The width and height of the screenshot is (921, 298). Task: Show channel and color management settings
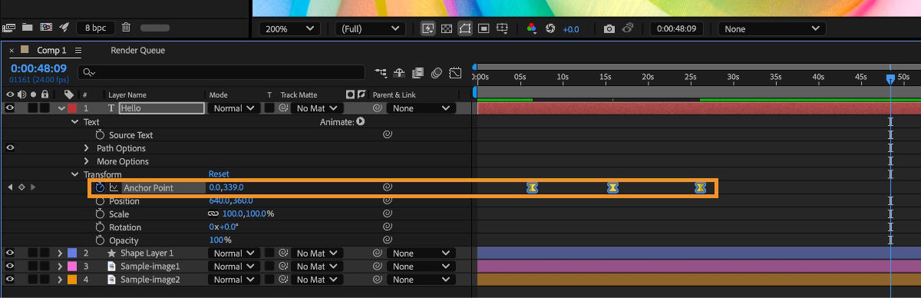click(x=531, y=28)
